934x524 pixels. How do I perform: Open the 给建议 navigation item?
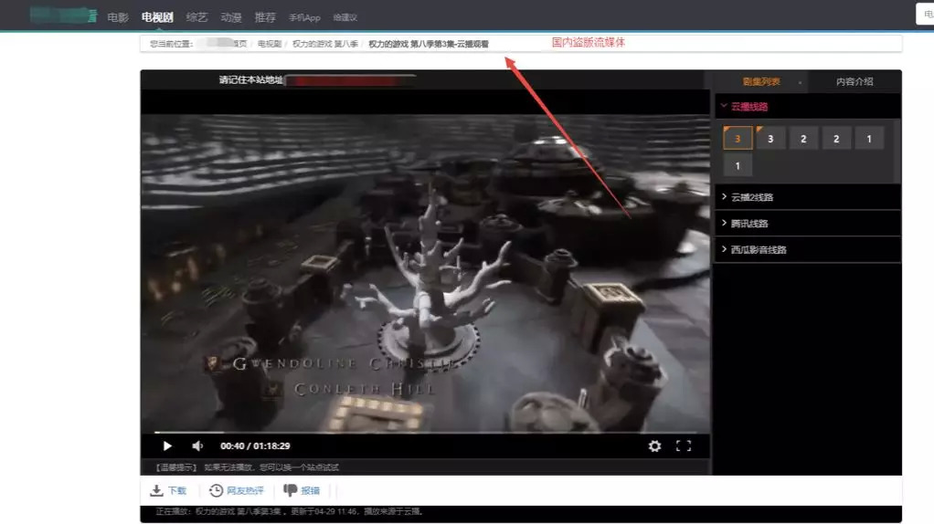(x=345, y=18)
